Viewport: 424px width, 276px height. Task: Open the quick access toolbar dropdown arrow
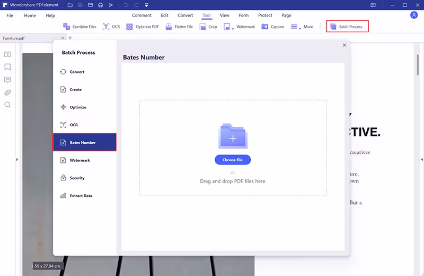click(x=146, y=5)
